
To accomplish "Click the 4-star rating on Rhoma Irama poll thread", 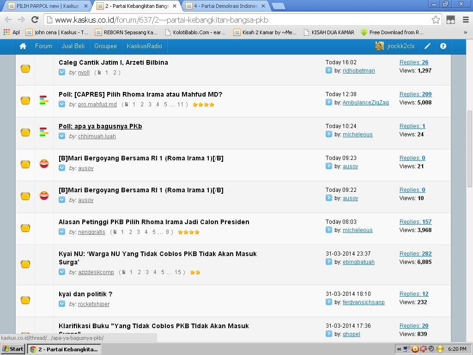I will (x=203, y=104).
